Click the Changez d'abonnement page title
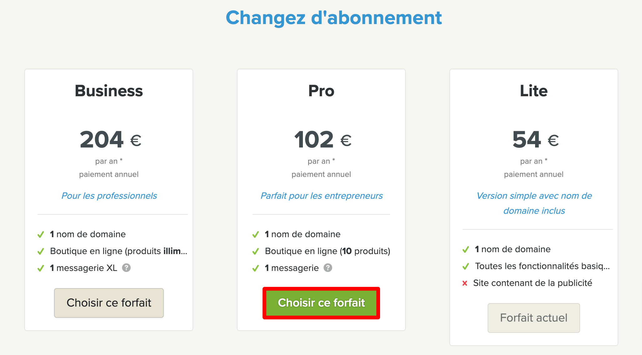Image resolution: width=642 pixels, height=355 pixels. [334, 17]
